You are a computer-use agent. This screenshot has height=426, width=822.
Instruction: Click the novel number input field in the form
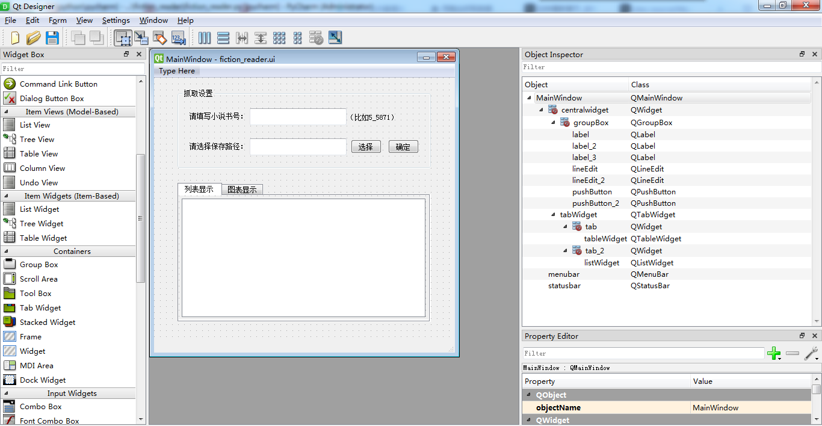[x=298, y=117]
